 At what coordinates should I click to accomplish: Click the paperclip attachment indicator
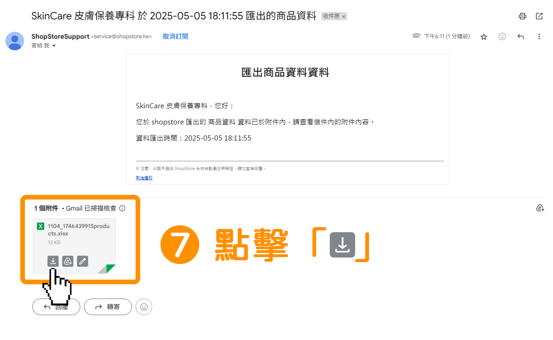(416, 36)
